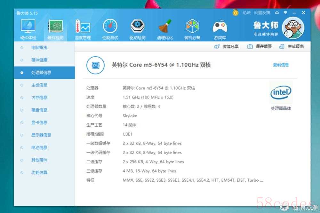Image resolution: width=320 pixels, height=213 pixels.
Task: Click 复制信息 copy info link
Action: (281, 65)
